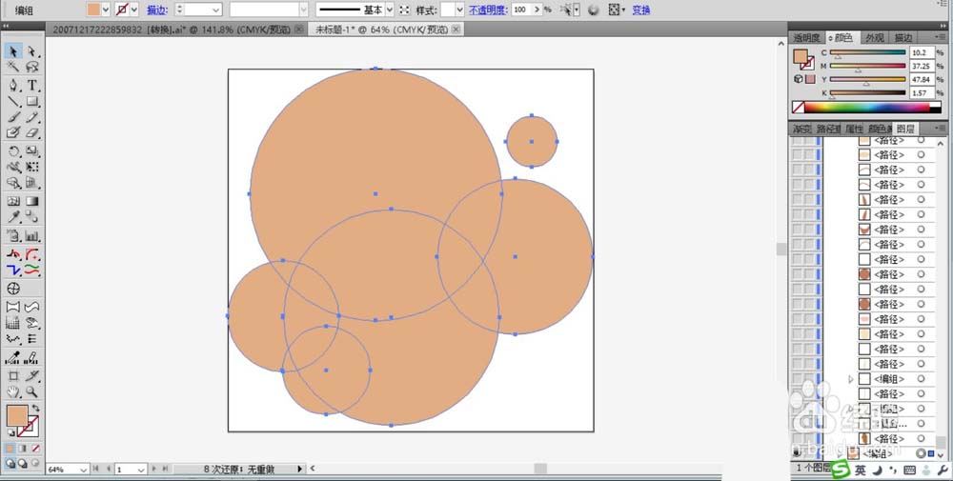Switch to the 描边 panel tab

coord(903,38)
